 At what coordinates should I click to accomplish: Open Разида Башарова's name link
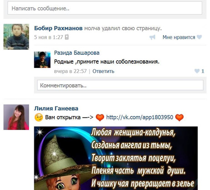point(77,53)
